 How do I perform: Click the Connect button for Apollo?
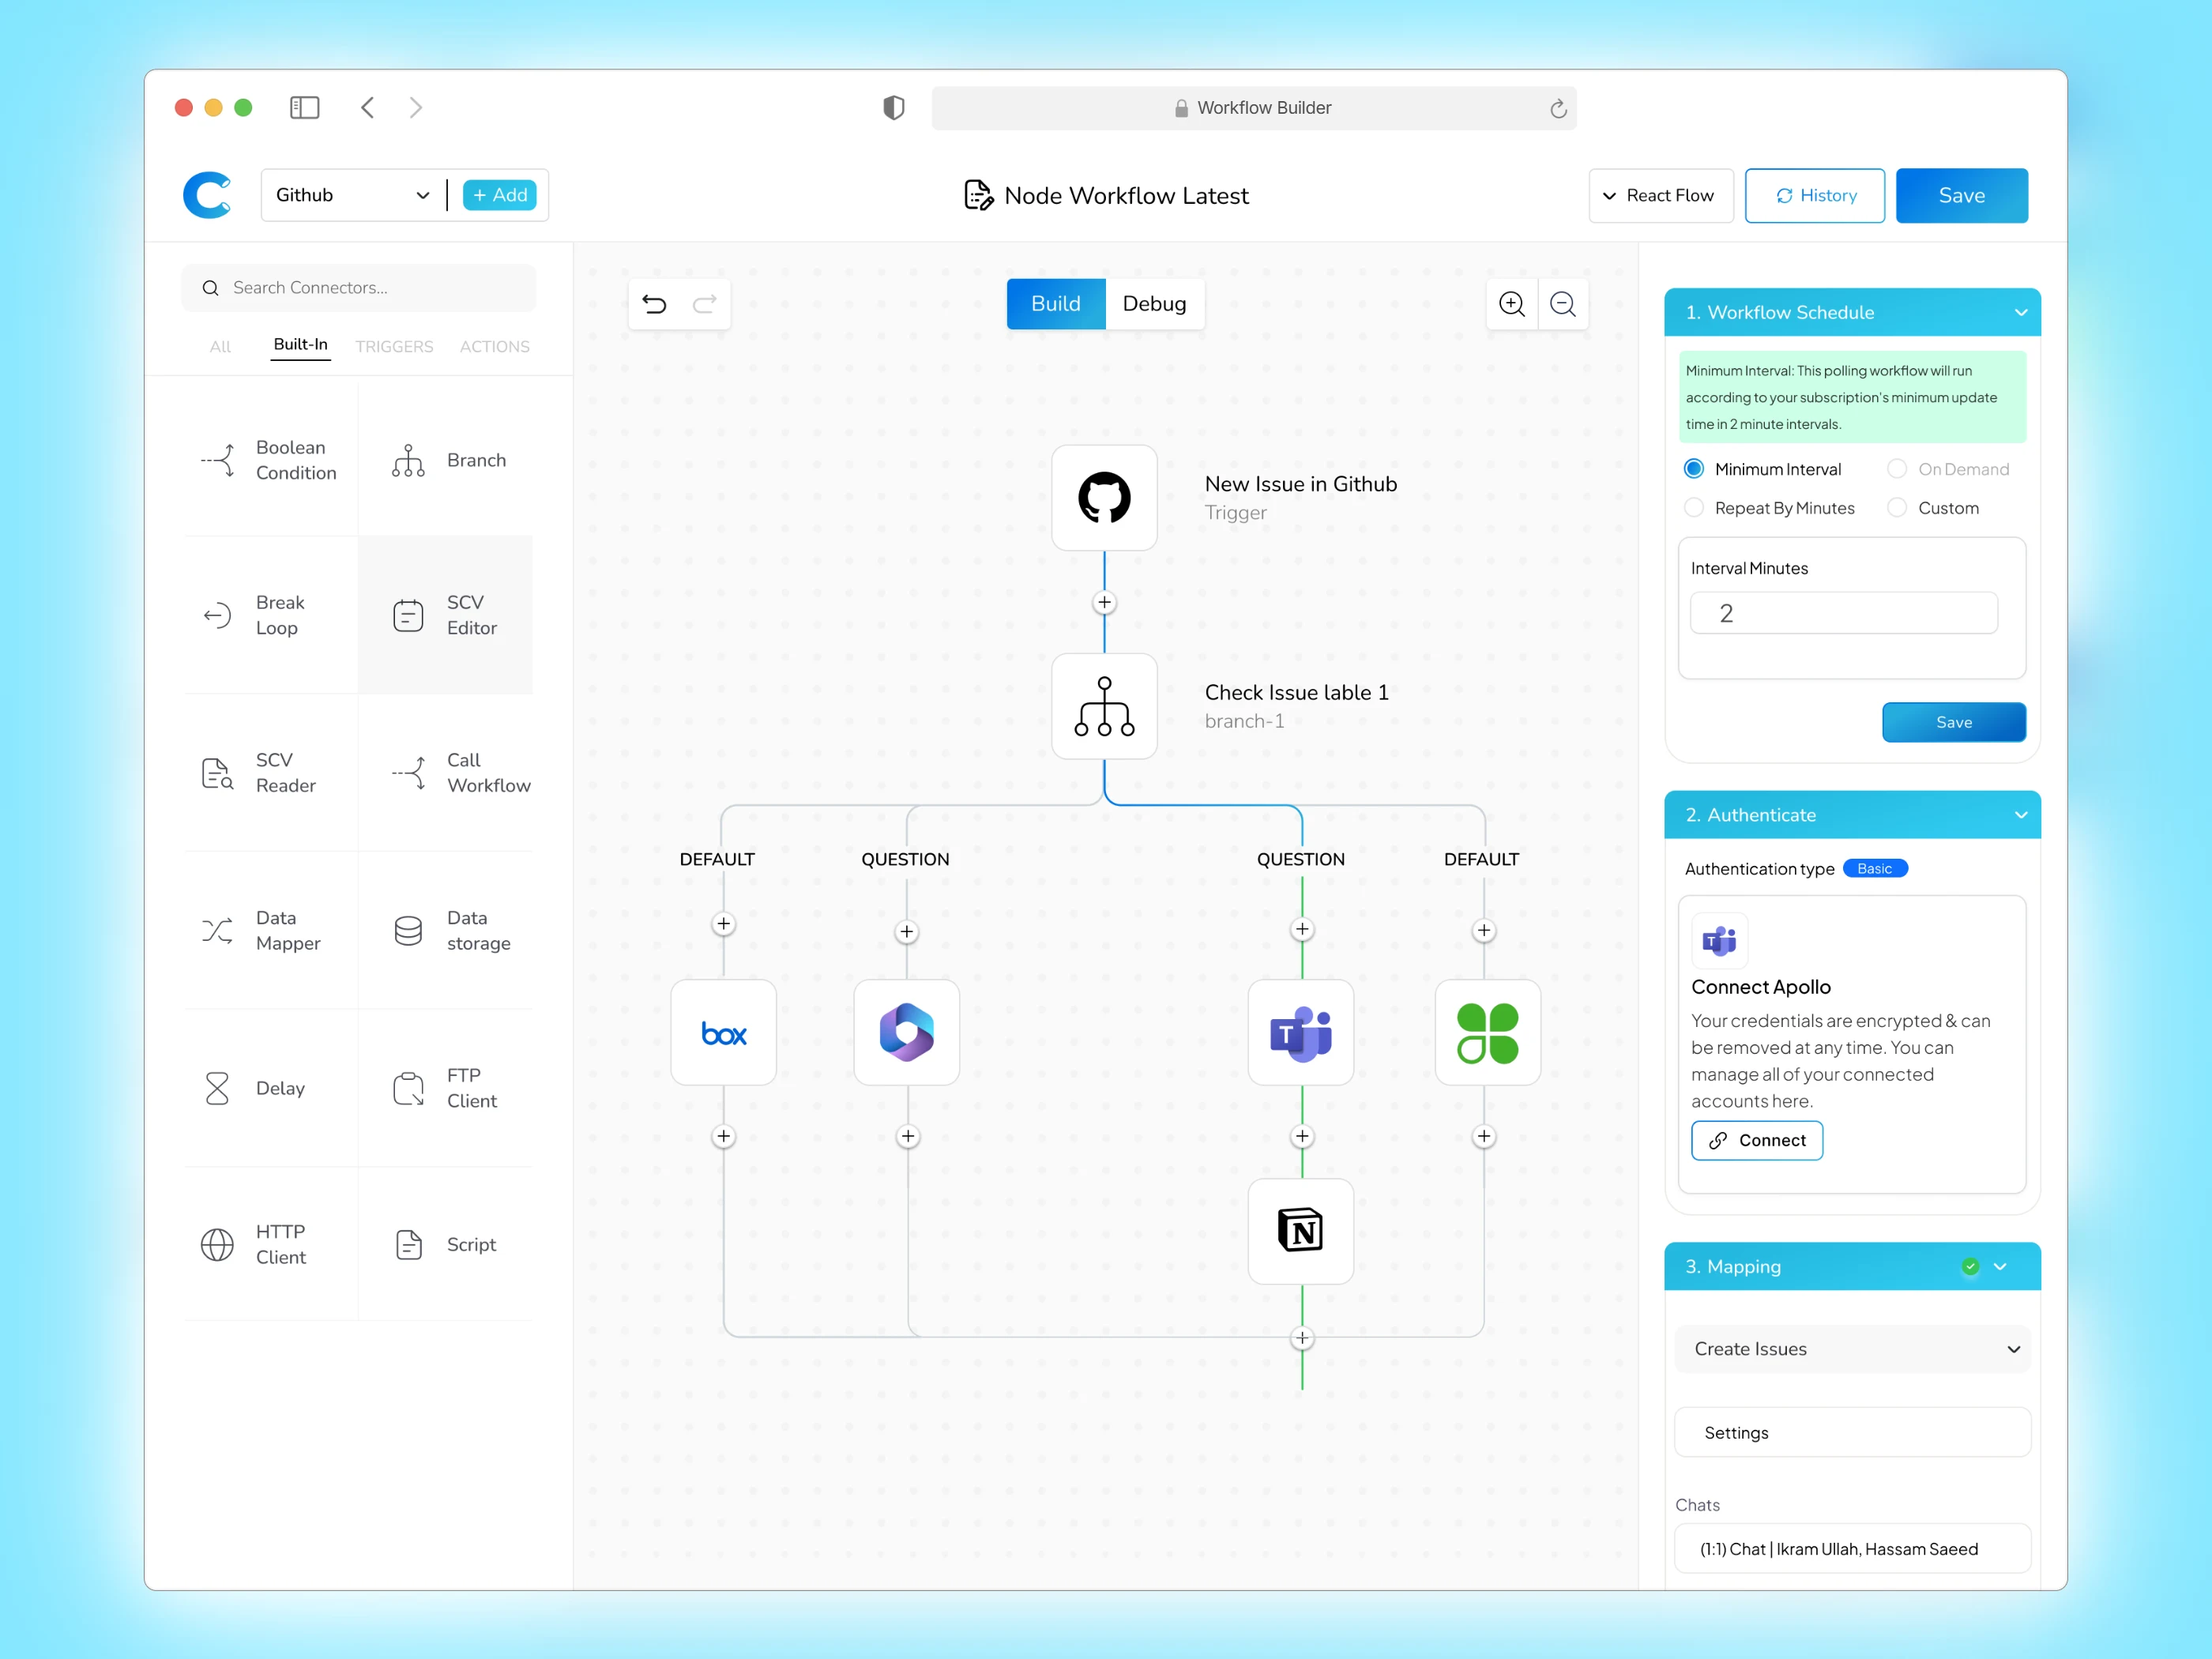coord(1756,1140)
